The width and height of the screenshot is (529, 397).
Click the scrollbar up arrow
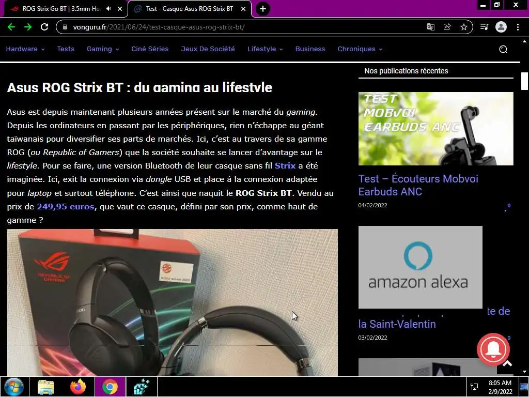(x=524, y=41)
